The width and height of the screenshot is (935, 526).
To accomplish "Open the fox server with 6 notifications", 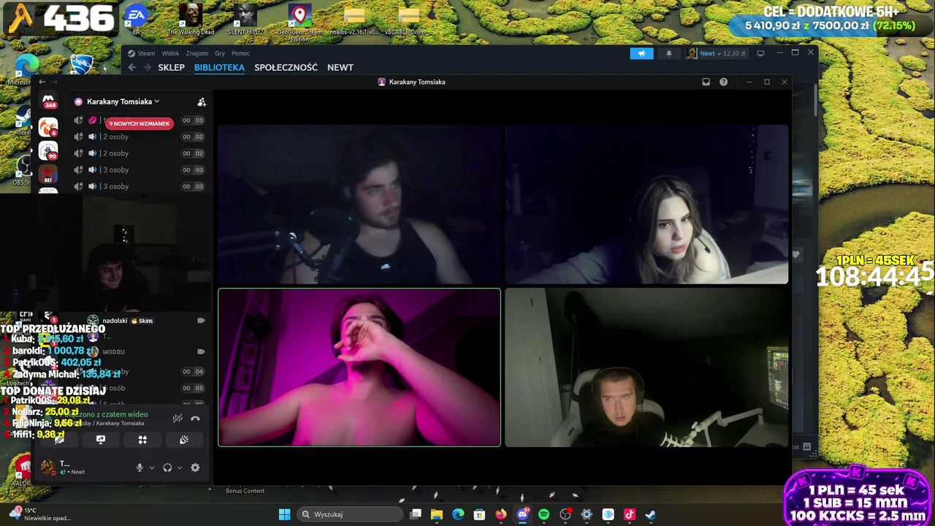I will 48,127.
